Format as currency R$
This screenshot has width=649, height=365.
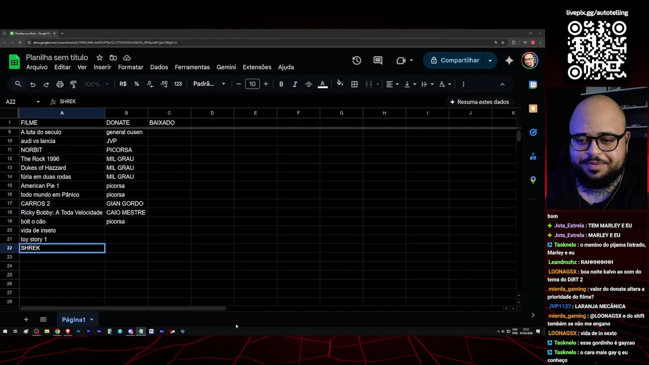pos(123,84)
